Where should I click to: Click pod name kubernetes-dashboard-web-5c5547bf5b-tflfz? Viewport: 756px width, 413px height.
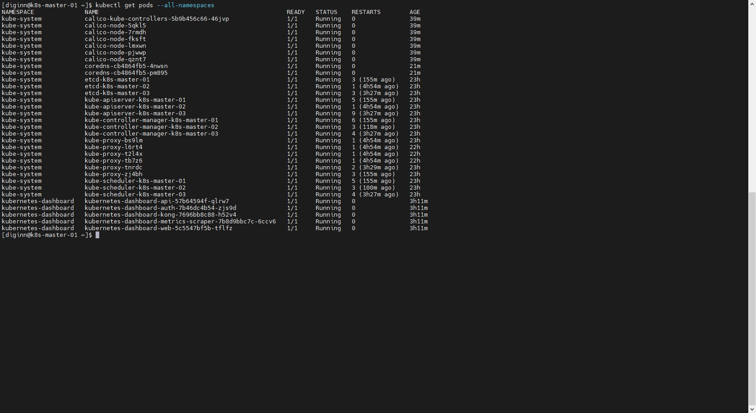click(x=158, y=228)
